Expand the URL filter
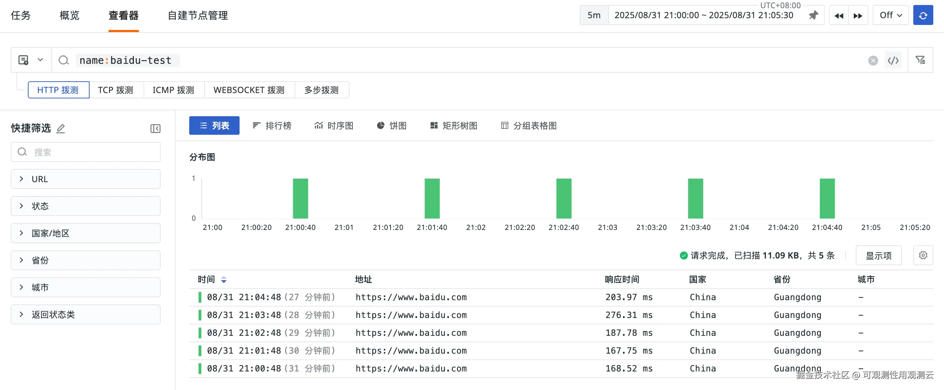This screenshot has height=390, width=944. (x=86, y=179)
